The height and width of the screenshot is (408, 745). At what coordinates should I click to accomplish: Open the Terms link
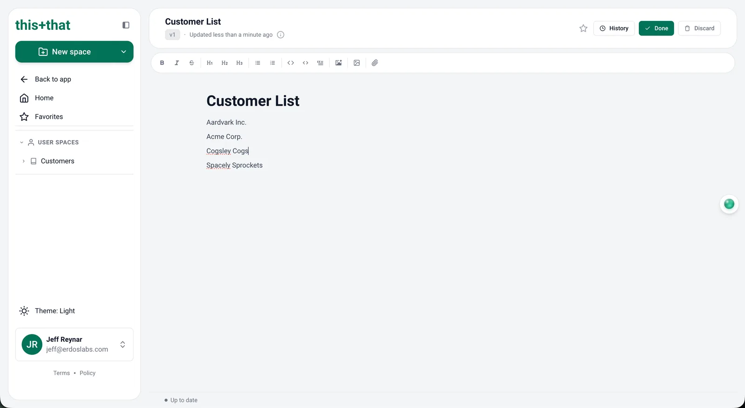coord(61,373)
